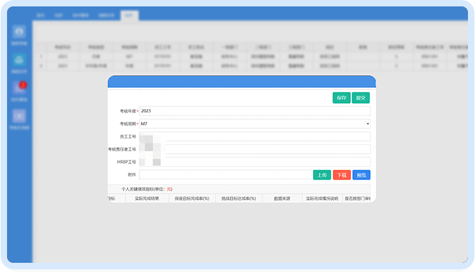Click the 数据来源 column header
The height and width of the screenshot is (275, 475).
[x=280, y=199]
